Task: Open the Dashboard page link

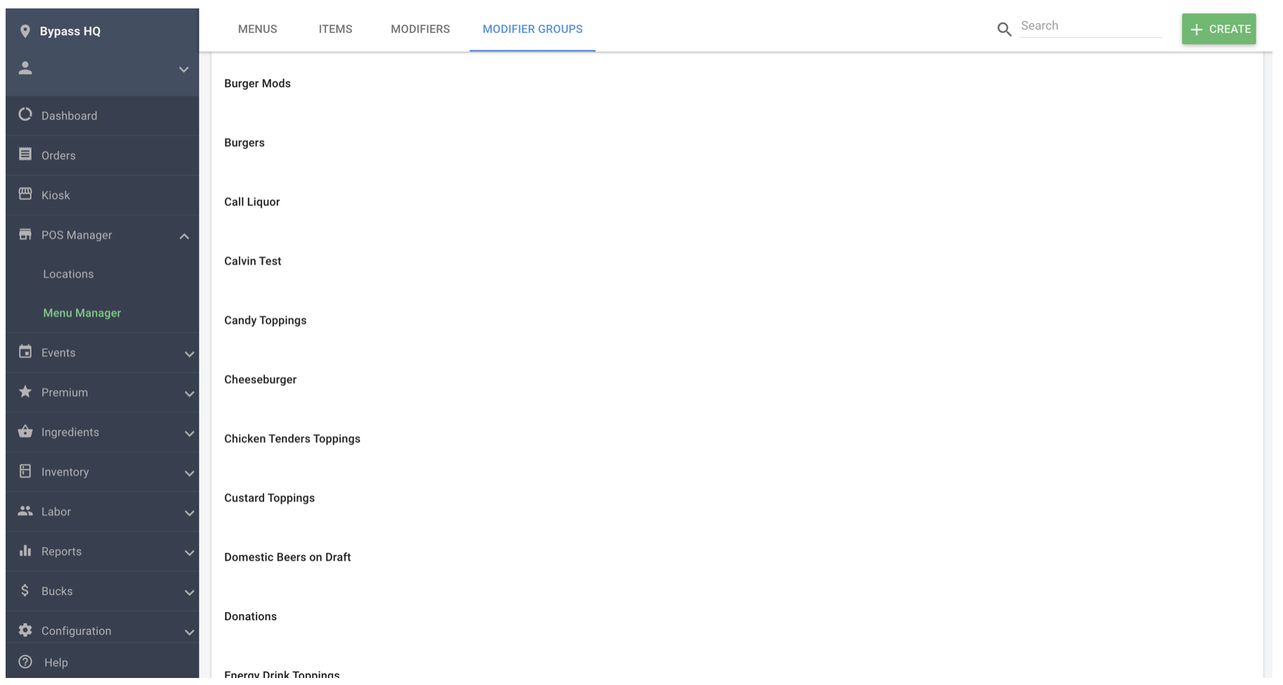Action: 69,116
